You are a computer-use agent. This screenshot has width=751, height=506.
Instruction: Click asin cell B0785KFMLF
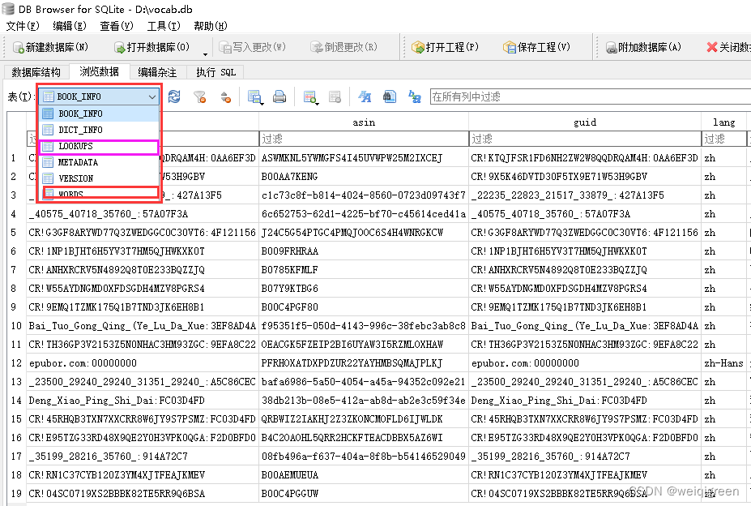click(x=364, y=270)
